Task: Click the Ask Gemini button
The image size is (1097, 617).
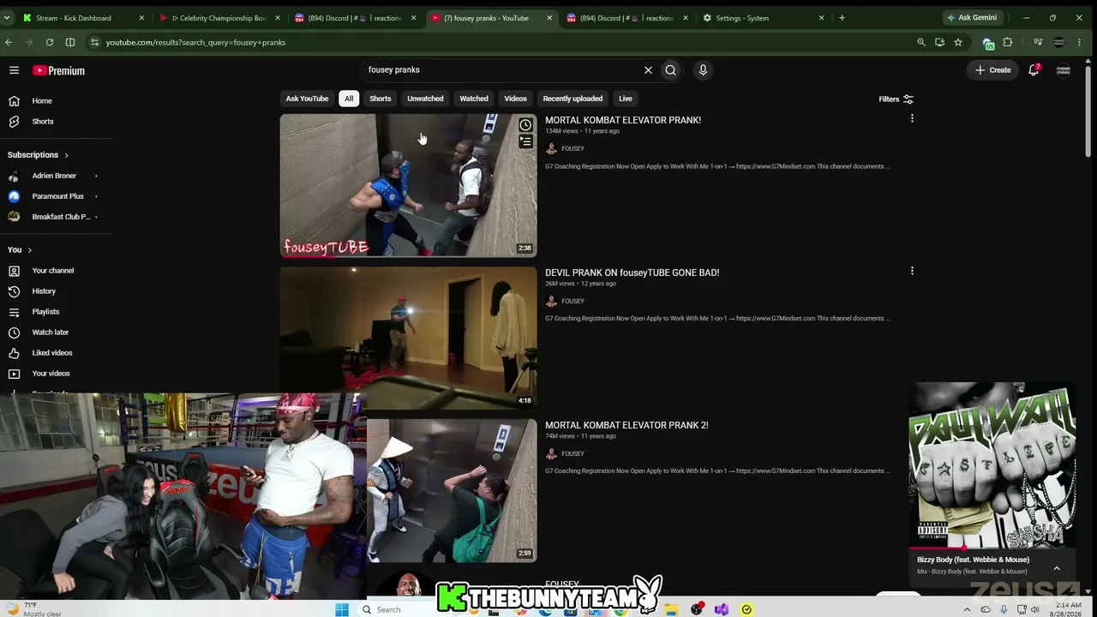Action: click(x=972, y=17)
